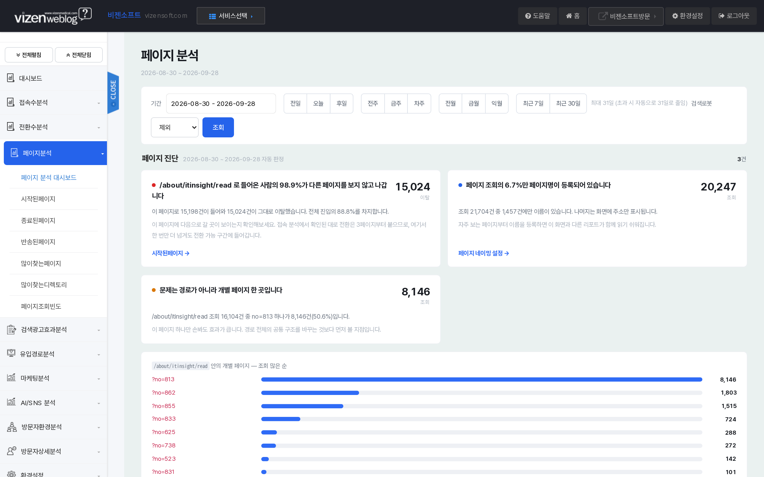This screenshot has height=477, width=764.
Task: Click the 검색광고효과분석 notepad icon
Action: [11, 329]
